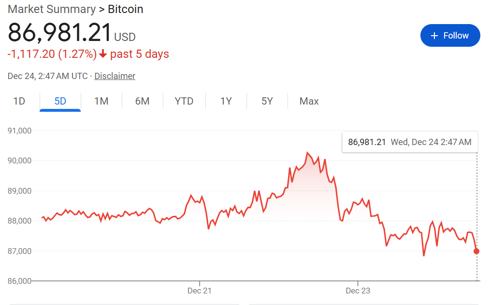Open the 5Y range tab
This screenshot has width=490, height=305.
pyautogui.click(x=267, y=101)
